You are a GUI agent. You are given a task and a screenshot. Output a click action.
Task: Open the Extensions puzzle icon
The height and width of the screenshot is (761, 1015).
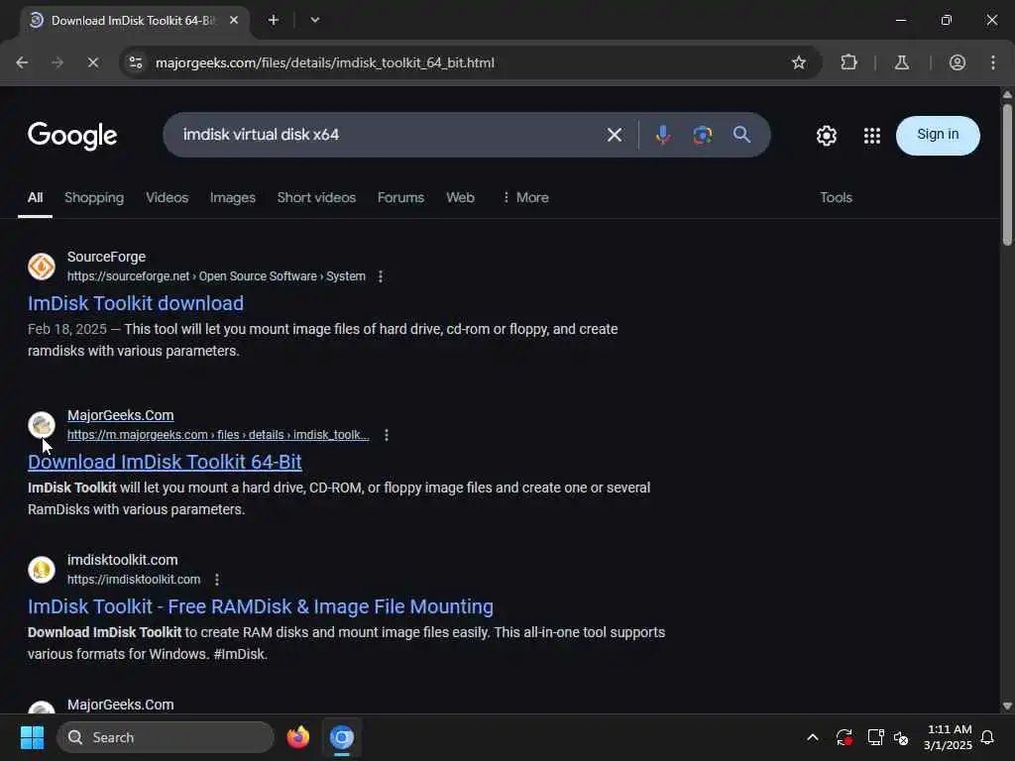tap(848, 62)
